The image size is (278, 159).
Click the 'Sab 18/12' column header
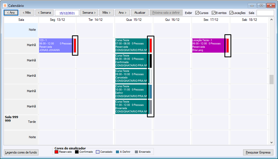pos(250,20)
